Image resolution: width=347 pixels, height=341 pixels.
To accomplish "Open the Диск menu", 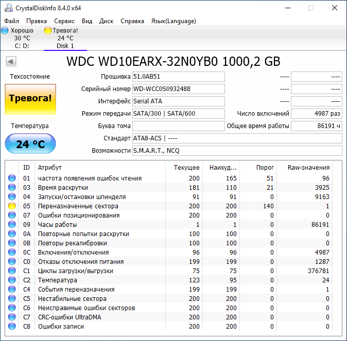I will coord(106,21).
